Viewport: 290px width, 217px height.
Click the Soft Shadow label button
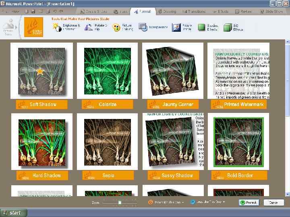click(x=42, y=104)
